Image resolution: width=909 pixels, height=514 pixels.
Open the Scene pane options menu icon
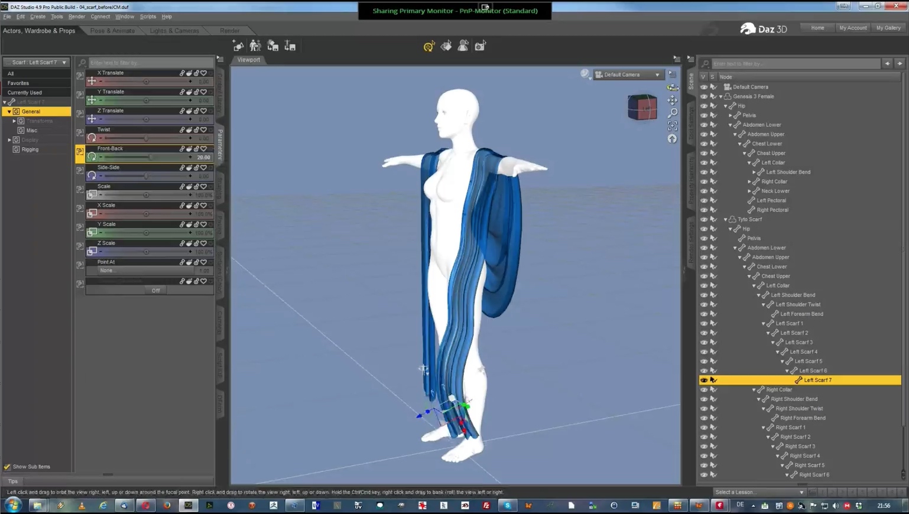point(690,59)
